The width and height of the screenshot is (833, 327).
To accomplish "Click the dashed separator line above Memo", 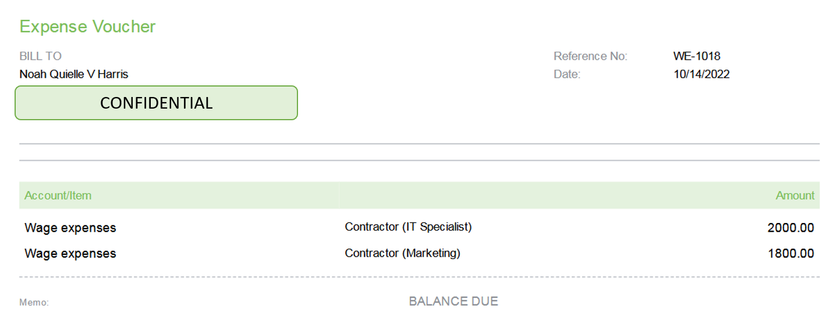I will [x=419, y=277].
